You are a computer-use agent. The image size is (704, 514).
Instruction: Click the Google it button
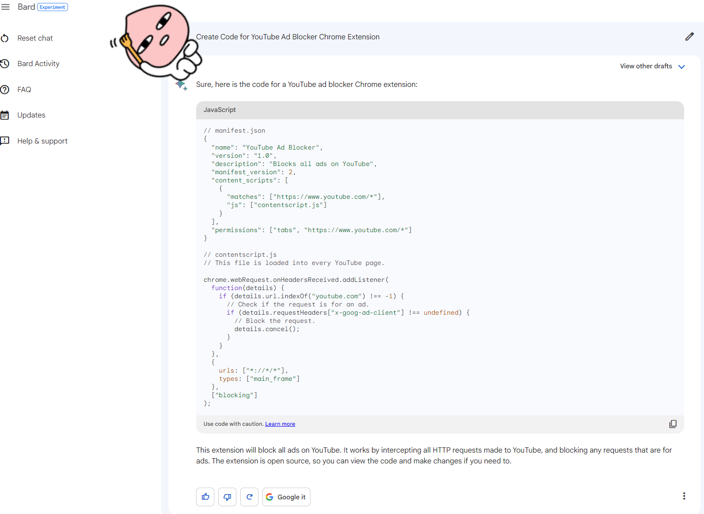click(x=286, y=497)
